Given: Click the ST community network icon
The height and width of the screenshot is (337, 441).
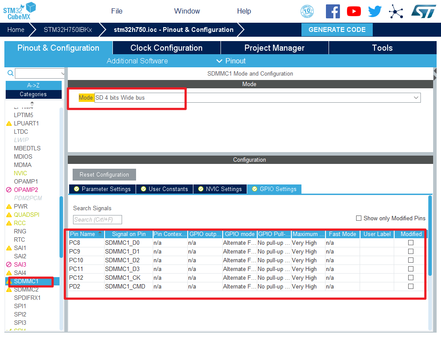Looking at the screenshot, I should pyautogui.click(x=396, y=11).
